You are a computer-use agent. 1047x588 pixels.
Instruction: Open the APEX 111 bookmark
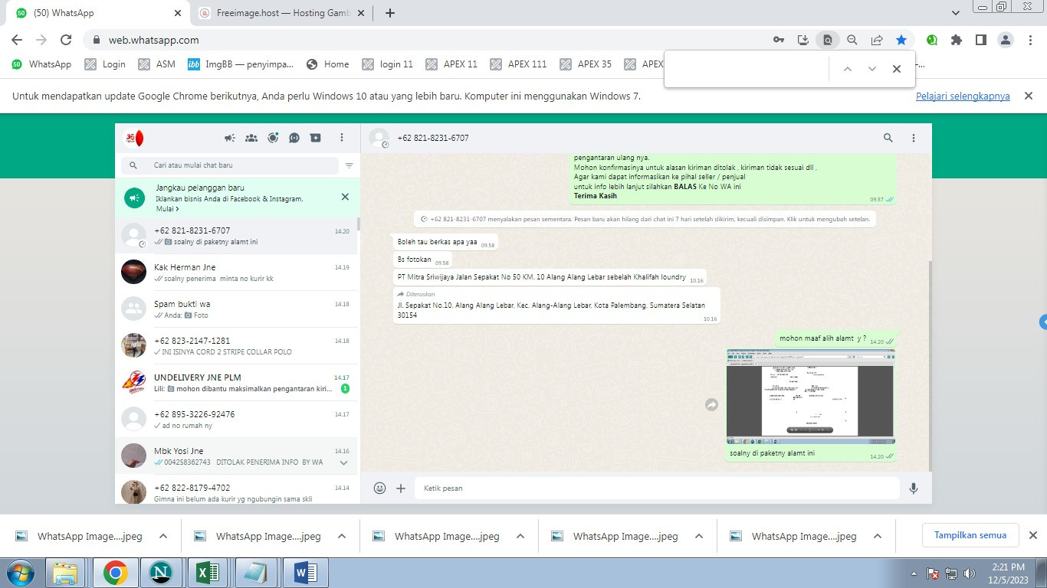click(x=518, y=64)
